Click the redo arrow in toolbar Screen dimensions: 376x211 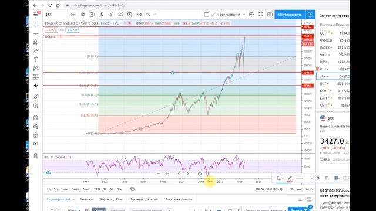tap(155, 15)
